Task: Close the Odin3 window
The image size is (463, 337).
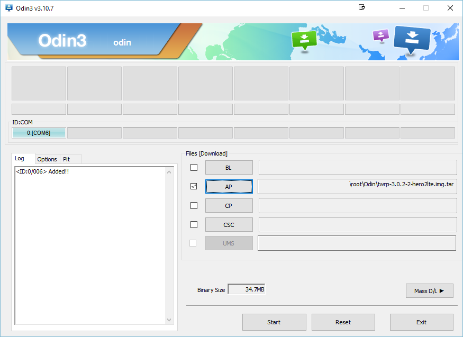Action: pos(450,8)
